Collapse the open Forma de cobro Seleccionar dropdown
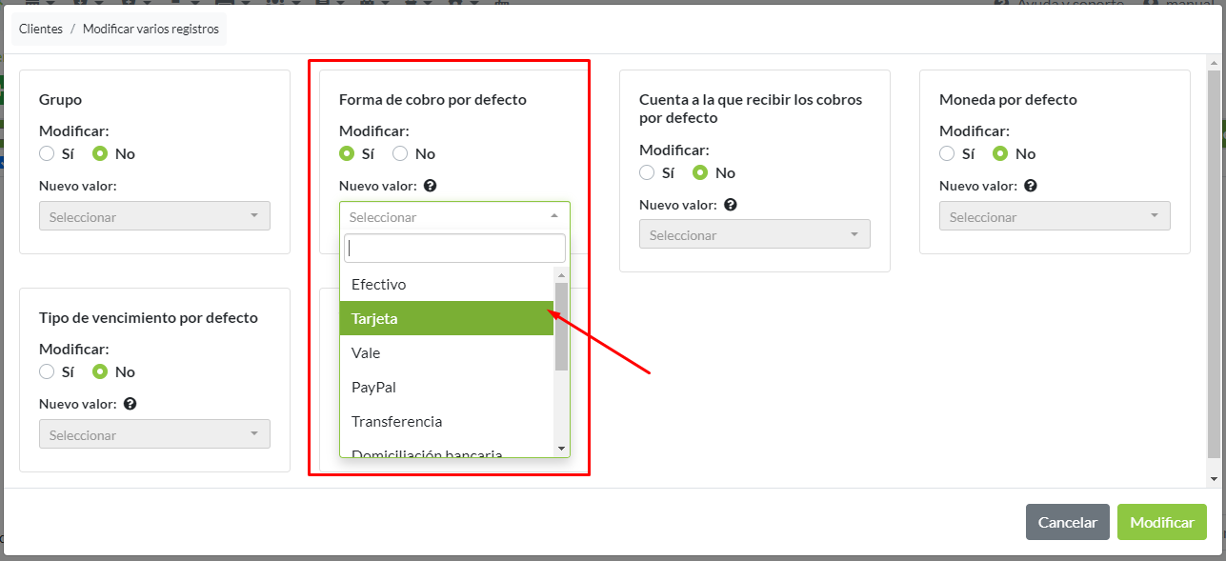Screen dimensions: 1226x561 [x=454, y=216]
